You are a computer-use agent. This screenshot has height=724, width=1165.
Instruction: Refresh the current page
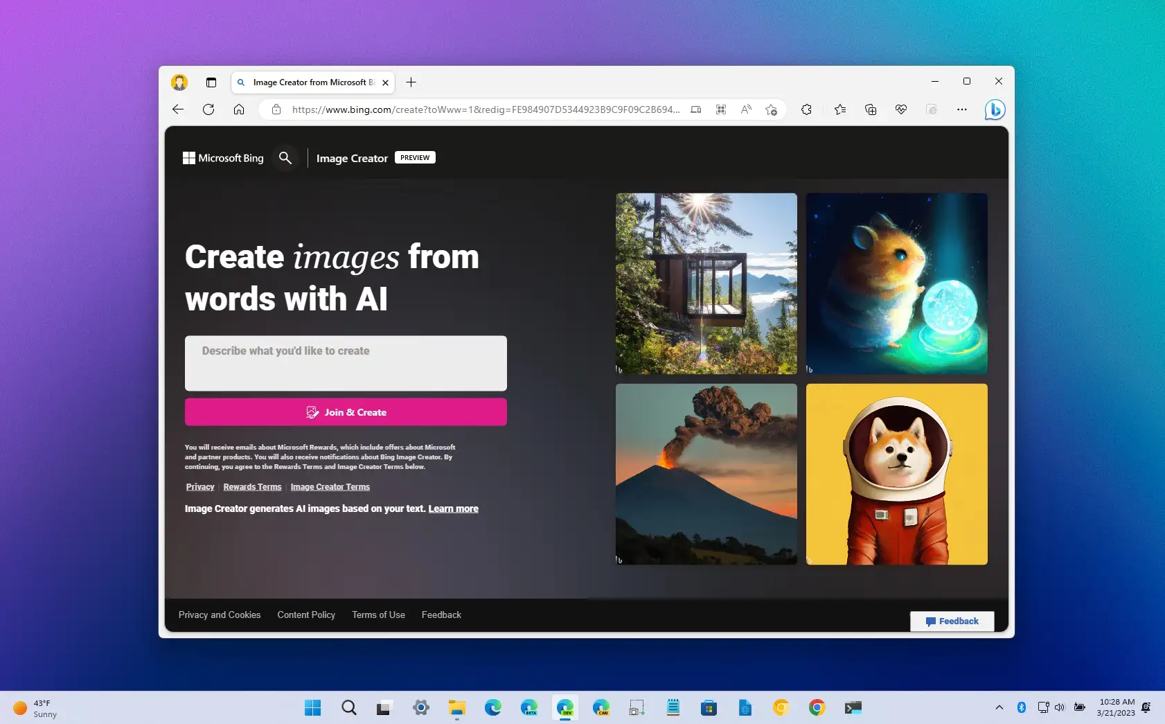tap(208, 109)
